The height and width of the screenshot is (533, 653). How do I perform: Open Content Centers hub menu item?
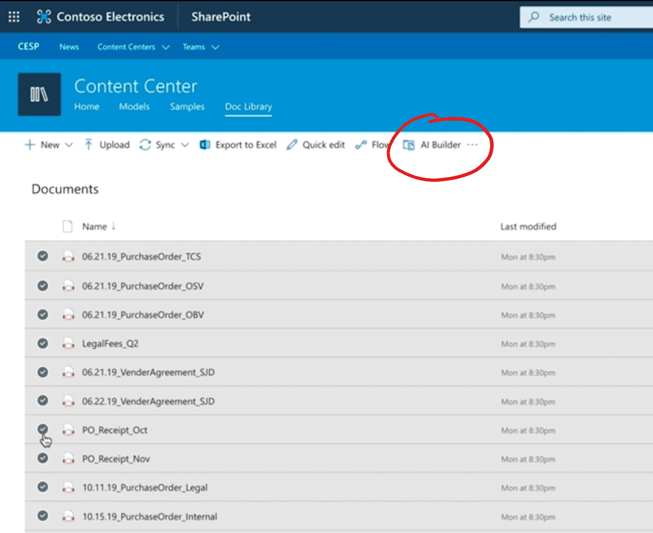pyautogui.click(x=126, y=47)
